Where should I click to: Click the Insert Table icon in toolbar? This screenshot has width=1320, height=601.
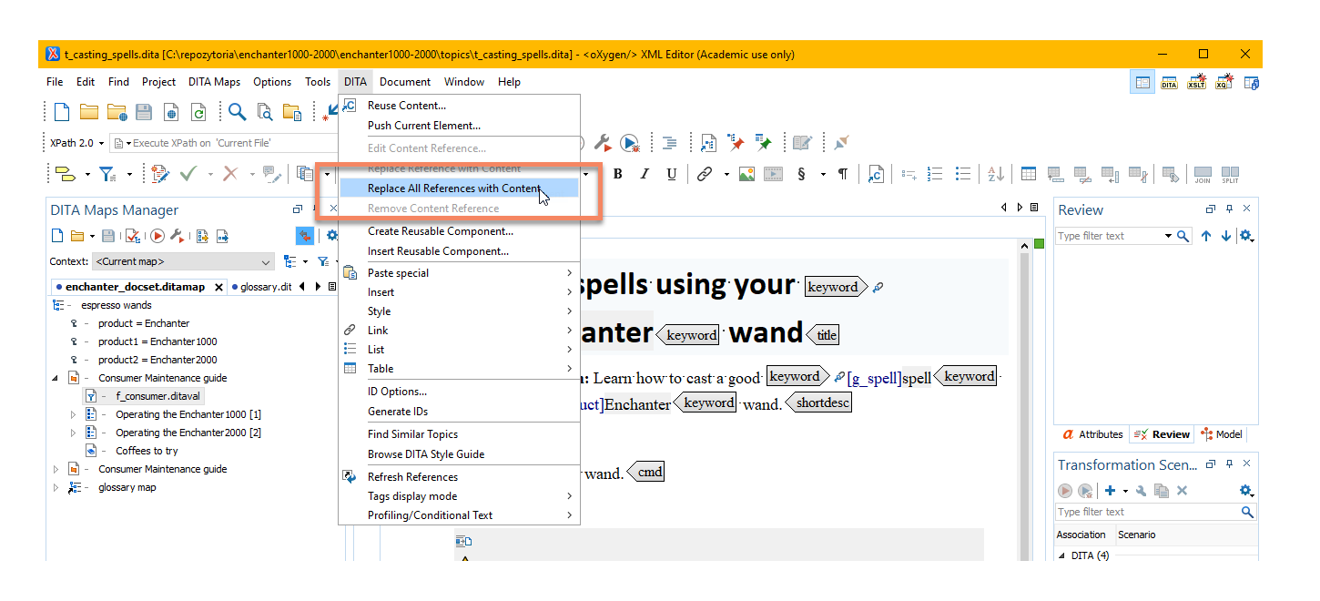pyautogui.click(x=1028, y=174)
